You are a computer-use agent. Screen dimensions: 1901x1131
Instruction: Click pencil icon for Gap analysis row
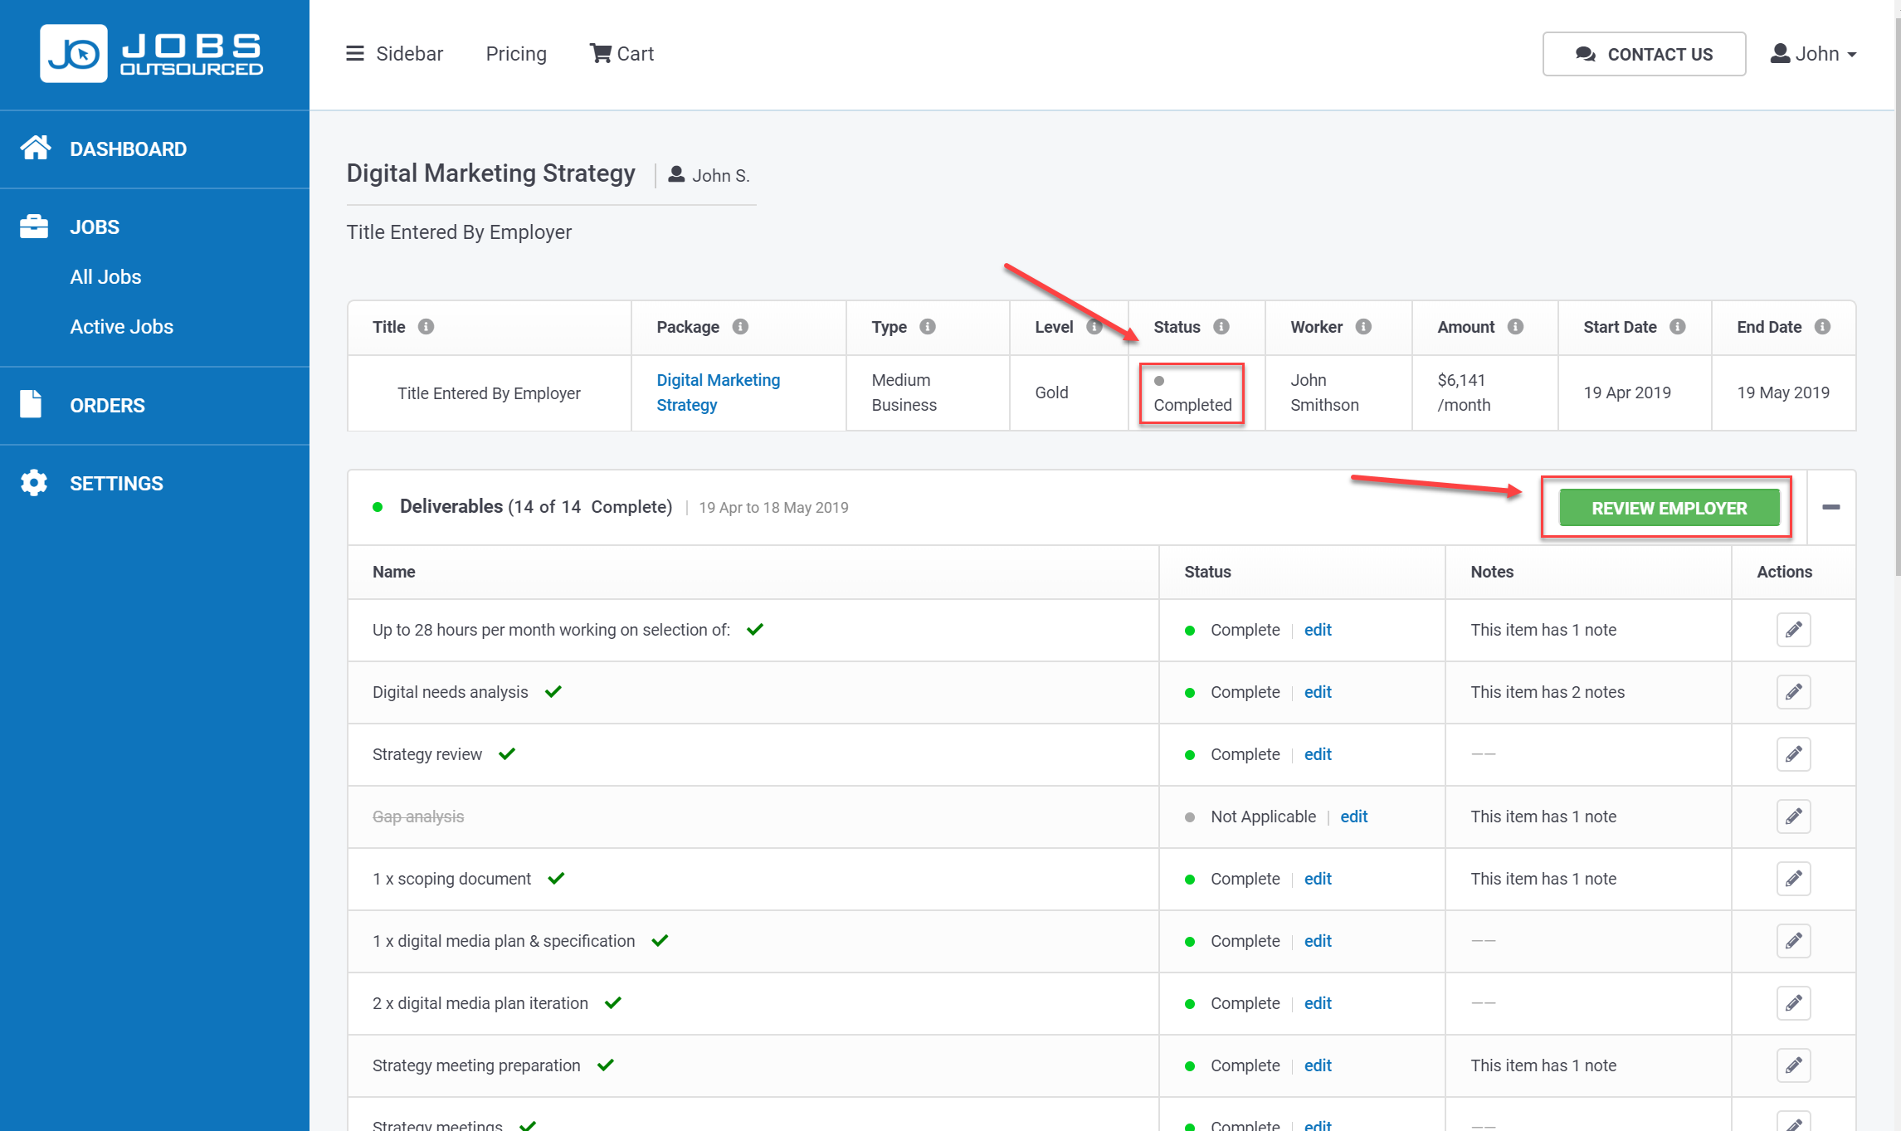(x=1793, y=817)
